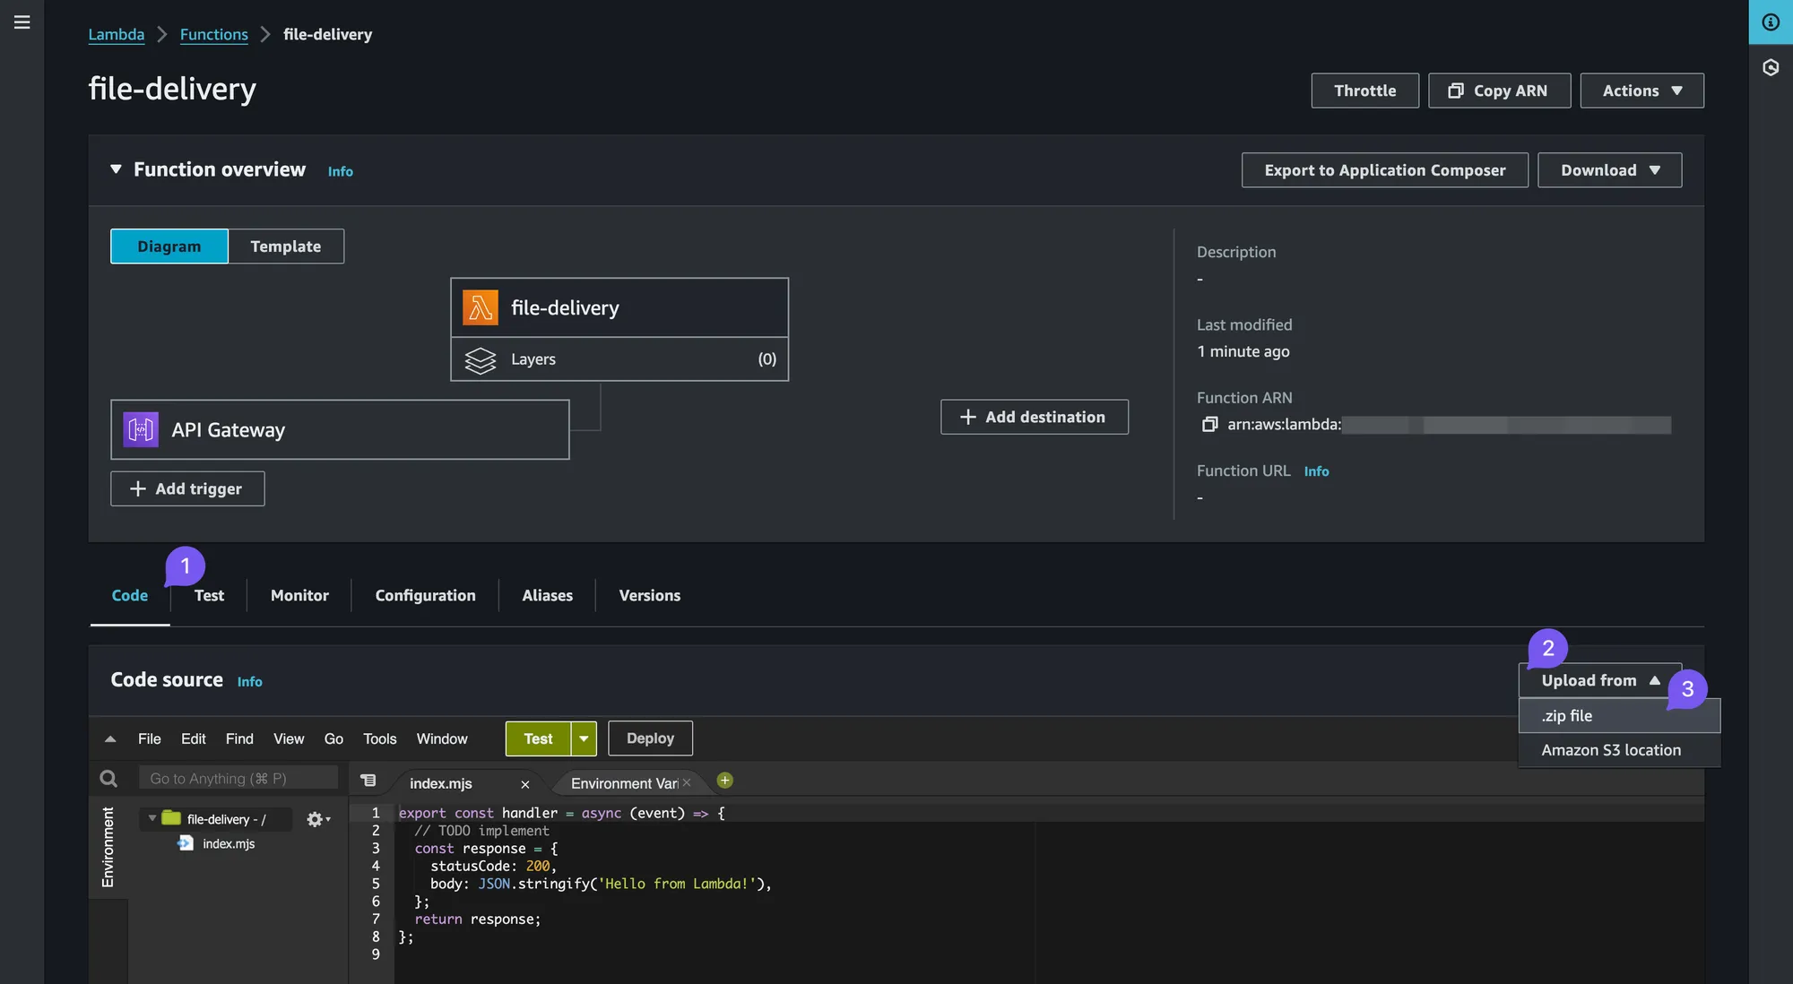Image resolution: width=1793 pixels, height=984 pixels.
Task: Run the green Test button
Action: (x=538, y=738)
